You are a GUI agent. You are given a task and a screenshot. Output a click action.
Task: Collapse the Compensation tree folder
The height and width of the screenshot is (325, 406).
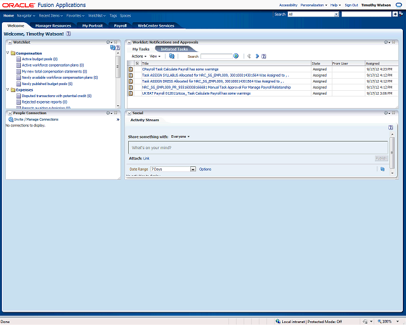[8, 53]
